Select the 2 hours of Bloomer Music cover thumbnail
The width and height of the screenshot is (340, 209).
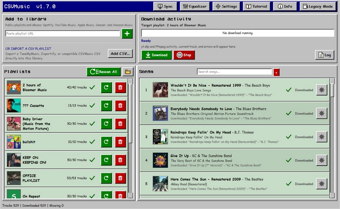tap(14, 88)
